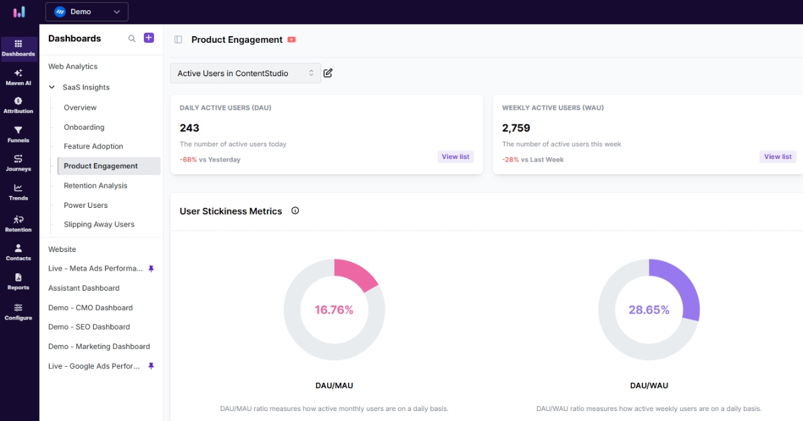Viewport: 803px width, 421px height.
Task: Open Configure from the left rail
Action: pyautogui.click(x=19, y=312)
